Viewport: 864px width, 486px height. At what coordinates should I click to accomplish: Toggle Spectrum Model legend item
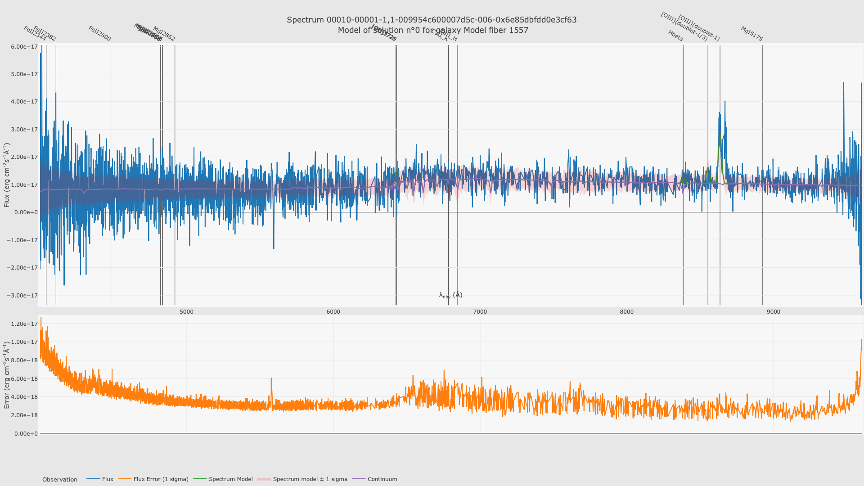coord(230,479)
